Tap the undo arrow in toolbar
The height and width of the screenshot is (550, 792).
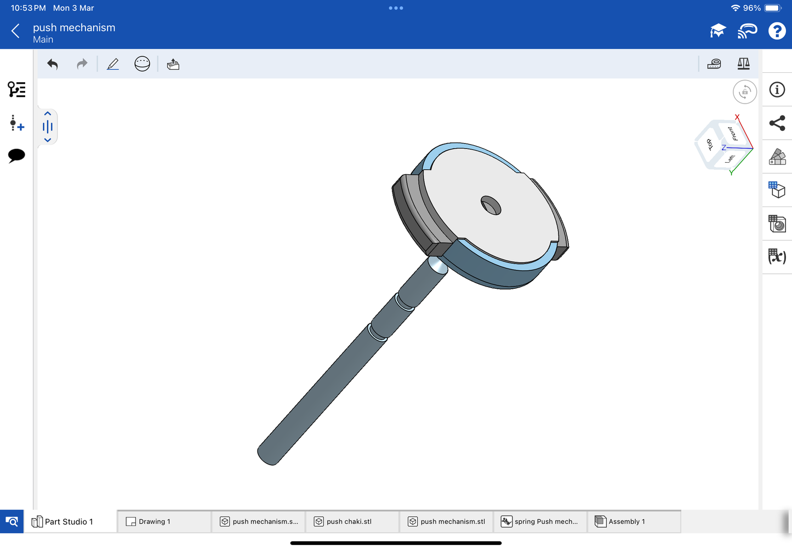point(53,64)
